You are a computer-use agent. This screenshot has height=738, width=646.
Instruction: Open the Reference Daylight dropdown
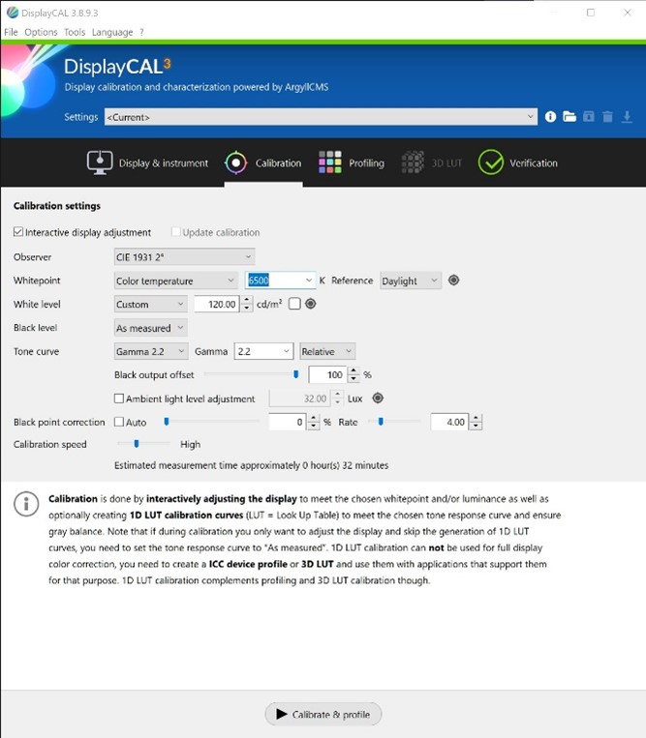tap(411, 280)
